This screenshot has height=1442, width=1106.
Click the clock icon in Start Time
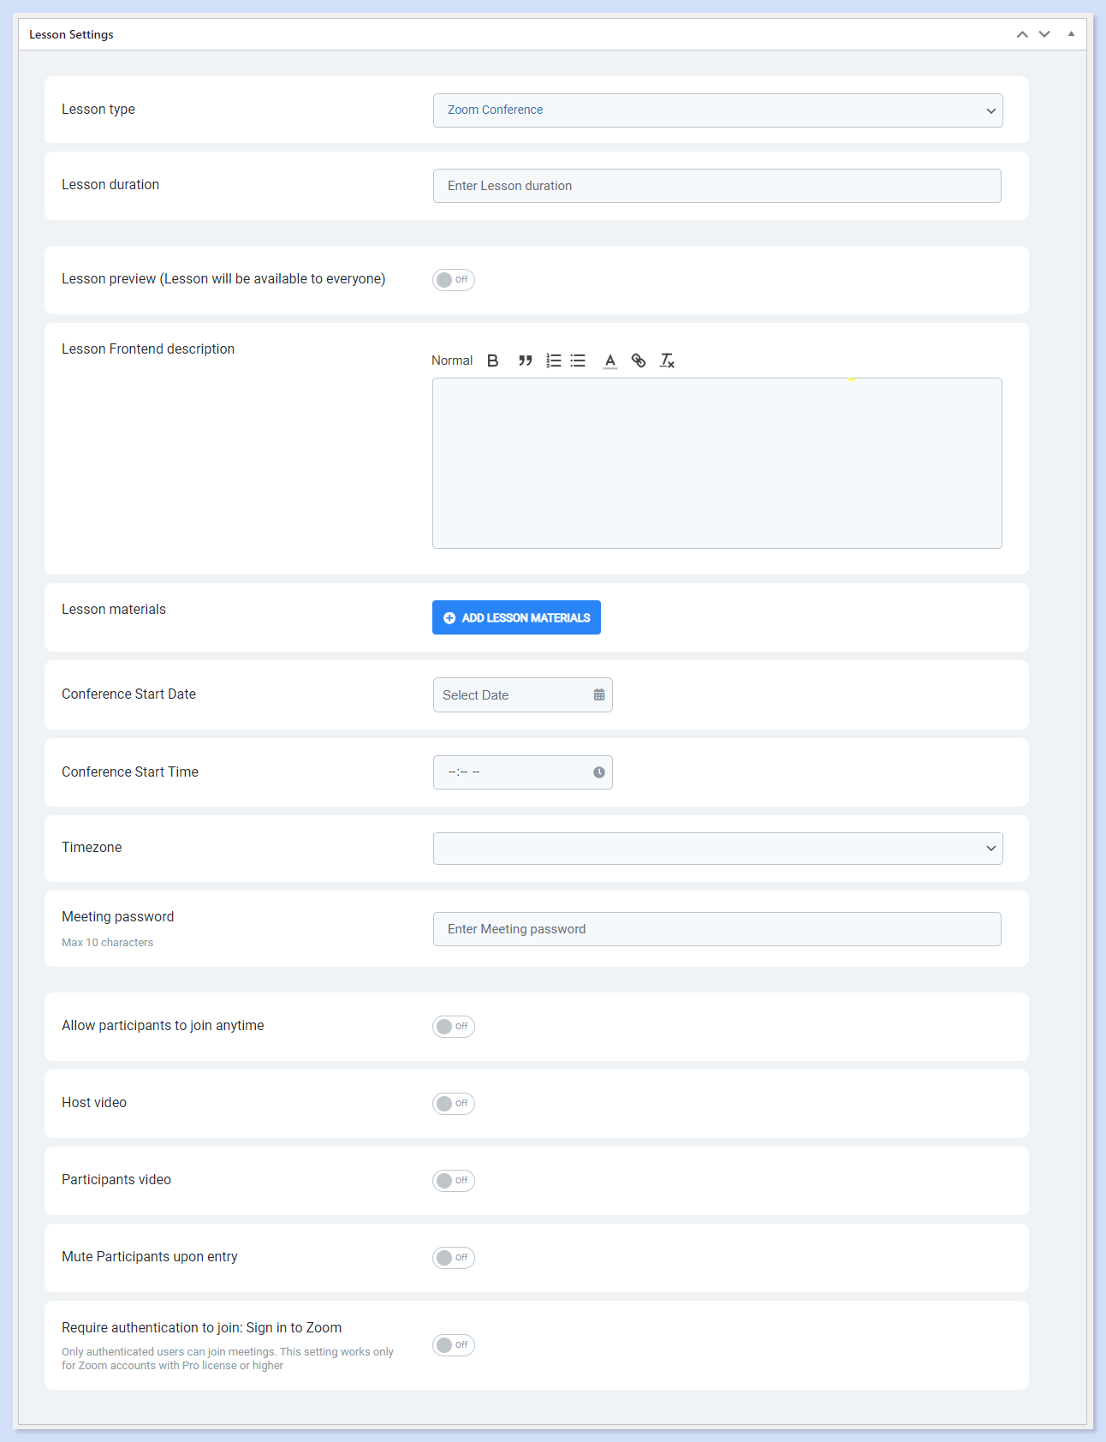tap(599, 772)
